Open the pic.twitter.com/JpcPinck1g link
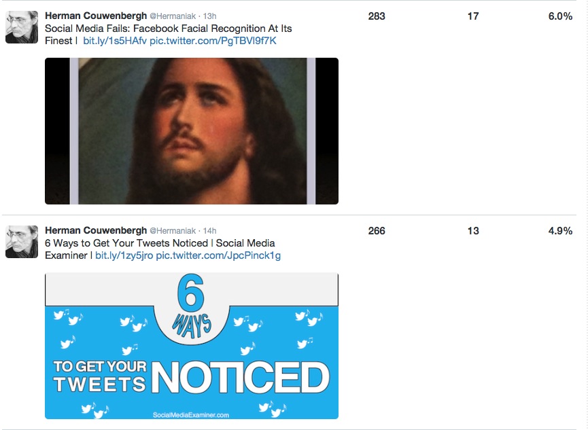 (x=218, y=255)
